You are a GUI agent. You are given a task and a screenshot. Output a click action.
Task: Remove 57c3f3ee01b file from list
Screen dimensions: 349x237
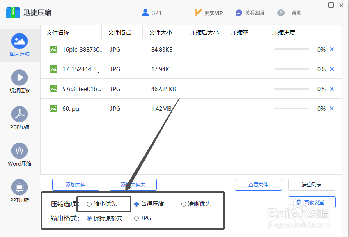click(x=332, y=89)
